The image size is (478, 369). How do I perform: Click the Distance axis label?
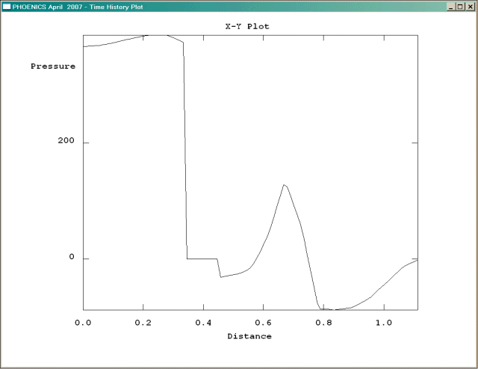(x=249, y=336)
